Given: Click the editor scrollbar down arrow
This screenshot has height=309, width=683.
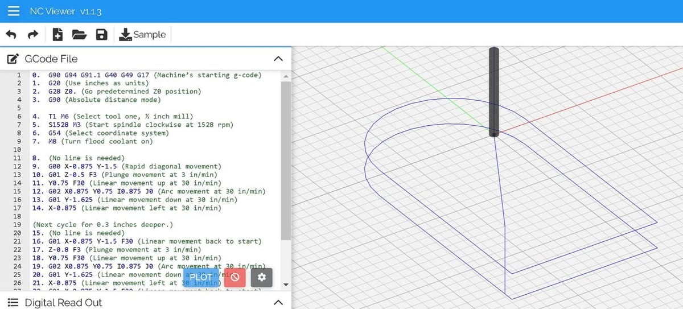Looking at the screenshot, I should (x=286, y=284).
